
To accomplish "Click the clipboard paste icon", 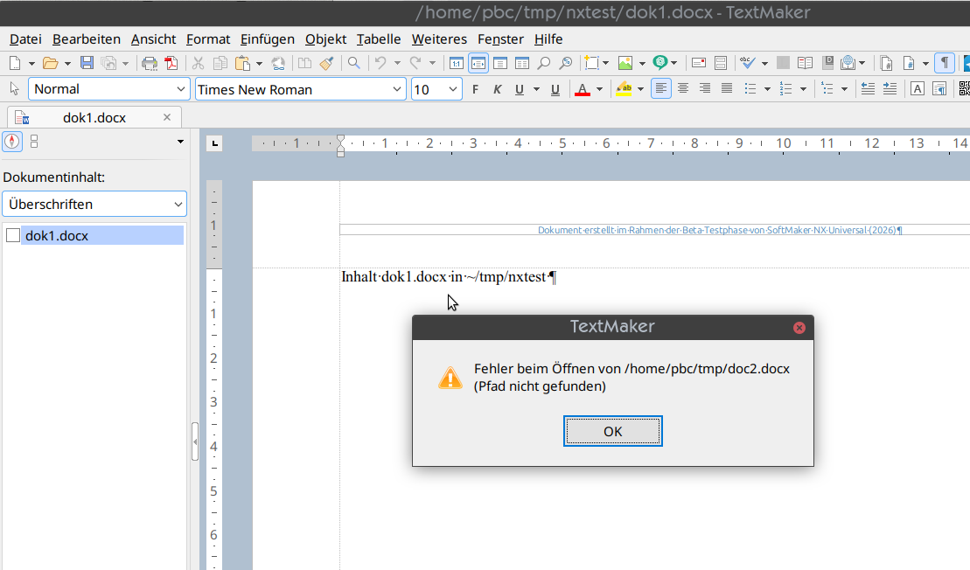I will [x=243, y=63].
